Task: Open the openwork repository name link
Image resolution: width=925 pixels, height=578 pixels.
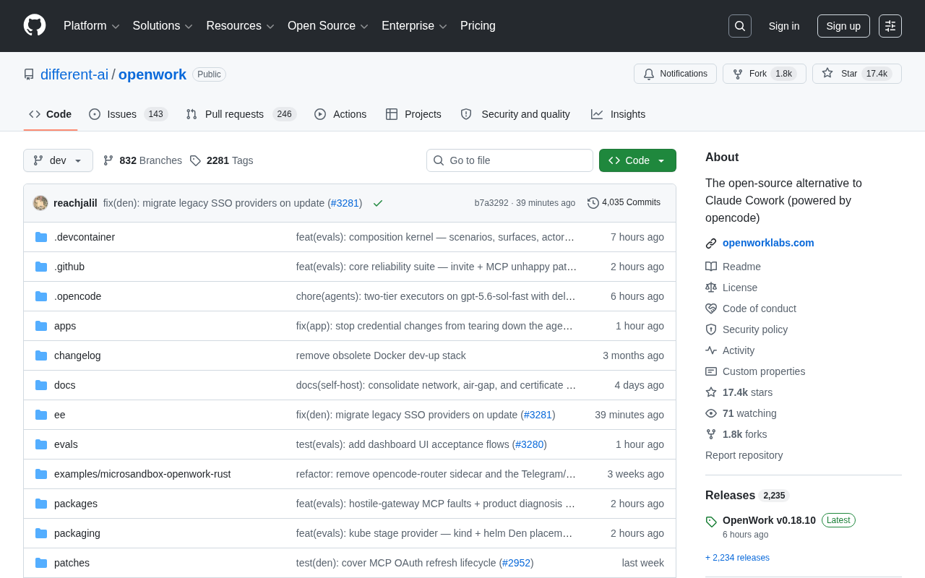Action: pyautogui.click(x=152, y=74)
